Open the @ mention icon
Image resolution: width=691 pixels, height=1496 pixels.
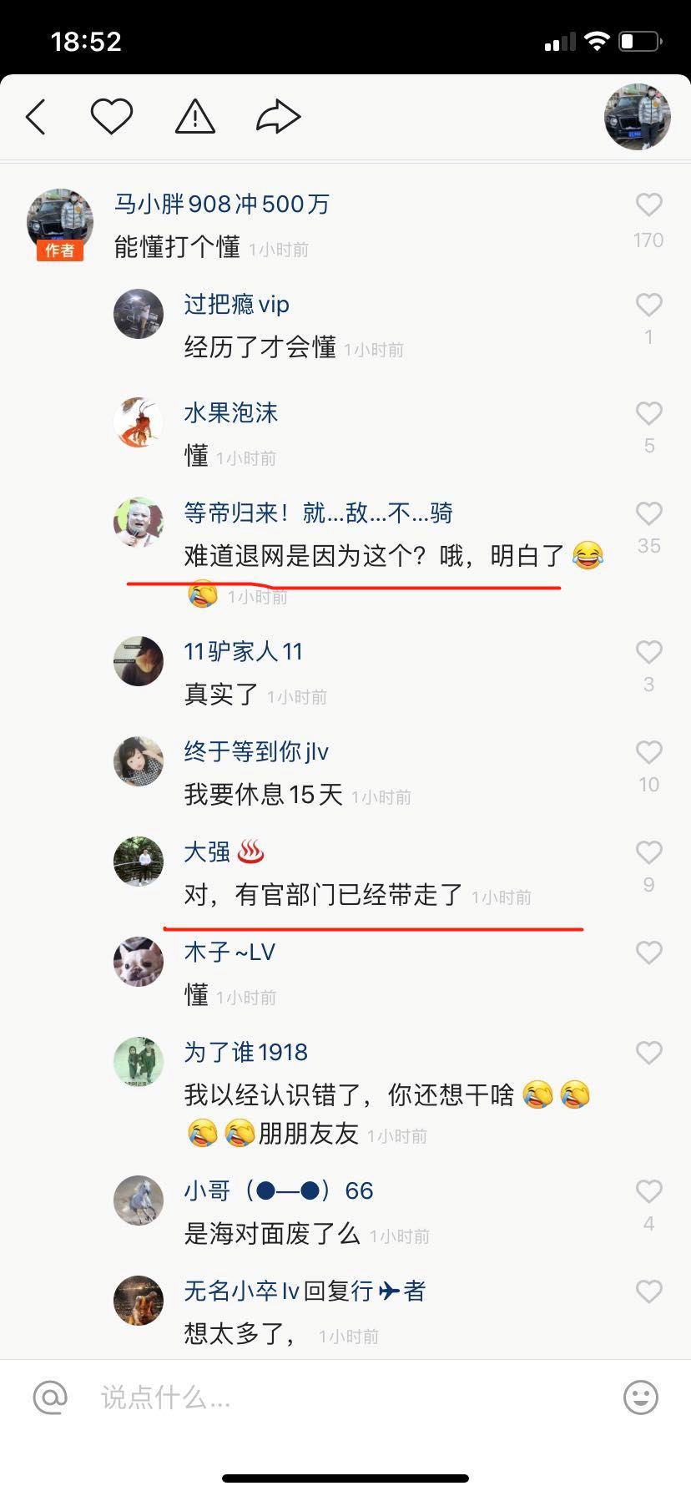pyautogui.click(x=50, y=1397)
